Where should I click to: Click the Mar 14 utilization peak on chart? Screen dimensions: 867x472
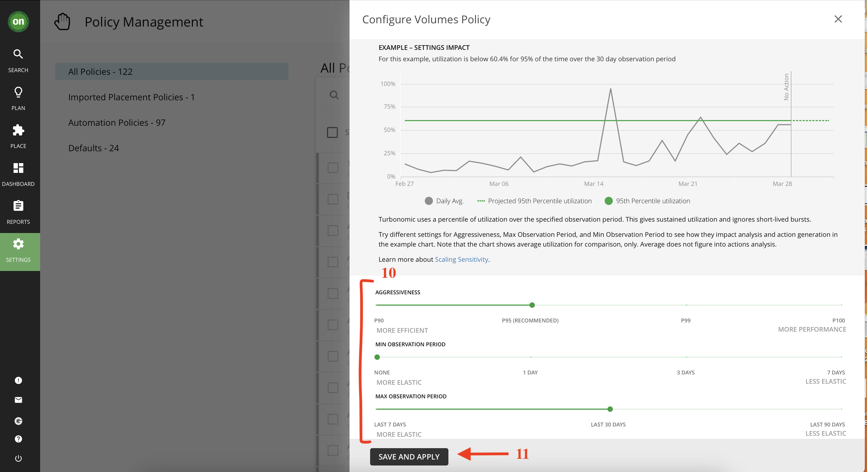point(610,89)
